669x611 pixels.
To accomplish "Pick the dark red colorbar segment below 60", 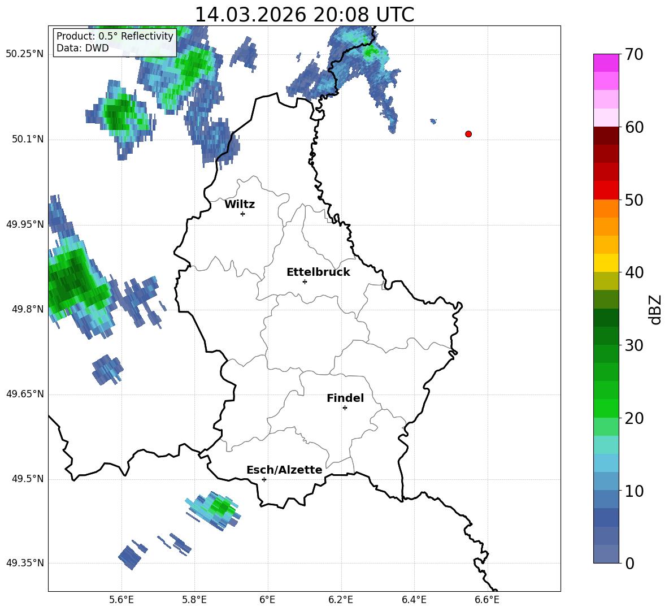I will tap(606, 136).
